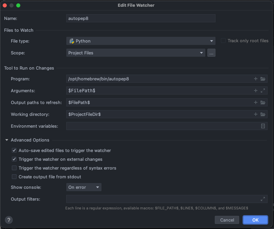The width and height of the screenshot is (274, 229).
Task: Open the Show console dropdown
Action: 84,187
